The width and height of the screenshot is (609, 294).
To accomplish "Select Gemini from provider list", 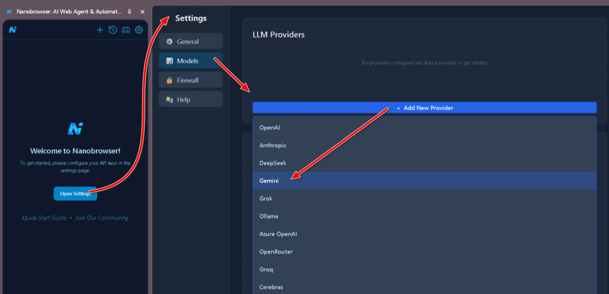I will [x=425, y=181].
